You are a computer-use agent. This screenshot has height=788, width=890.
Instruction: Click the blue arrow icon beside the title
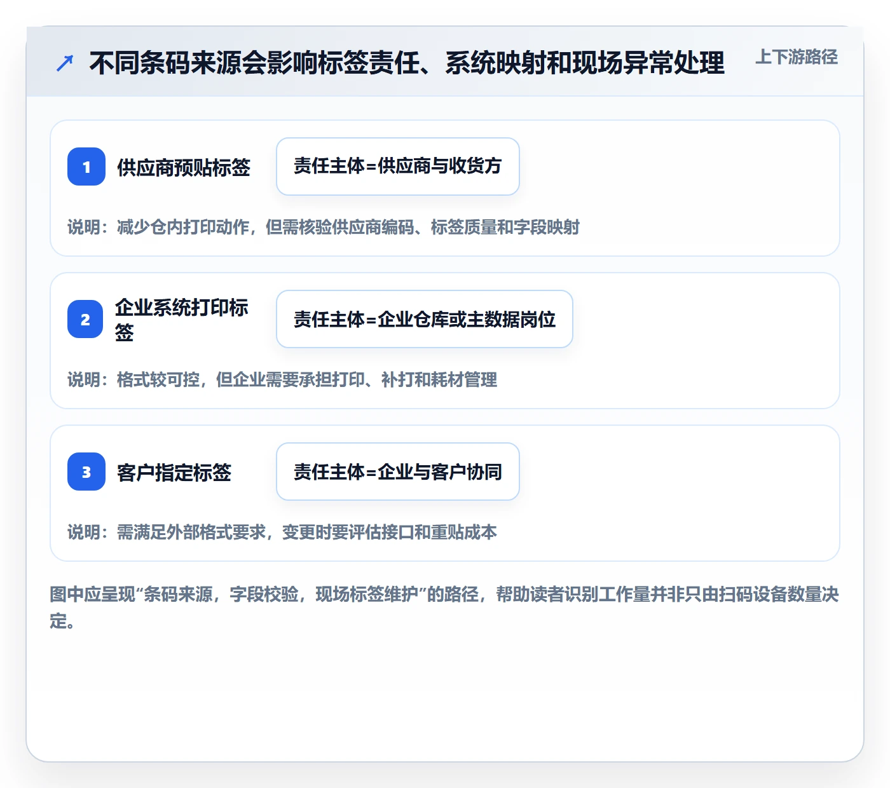pyautogui.click(x=65, y=63)
